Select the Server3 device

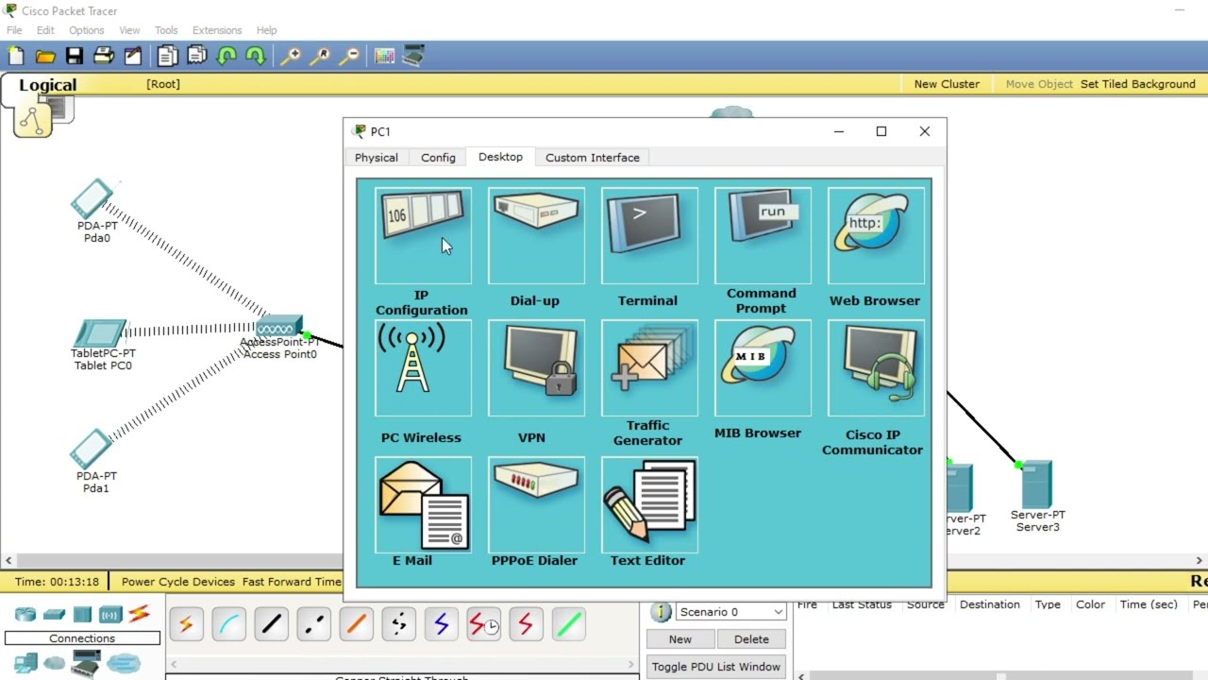(1036, 484)
